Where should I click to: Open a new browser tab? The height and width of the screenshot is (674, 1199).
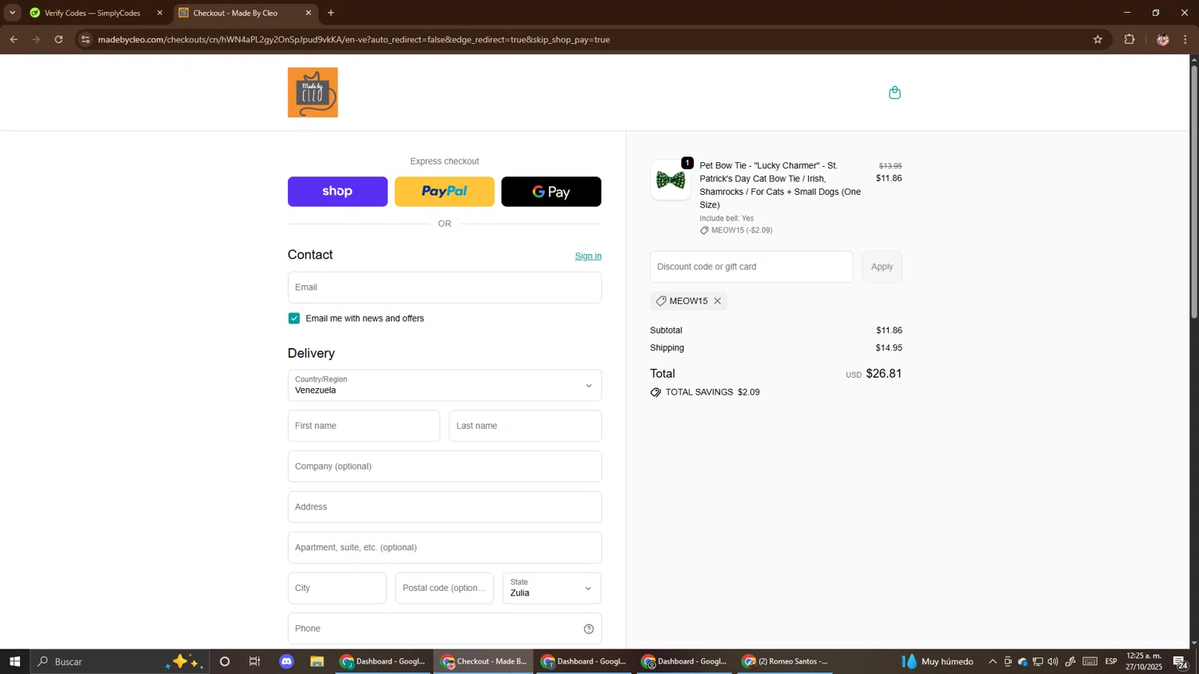331,13
